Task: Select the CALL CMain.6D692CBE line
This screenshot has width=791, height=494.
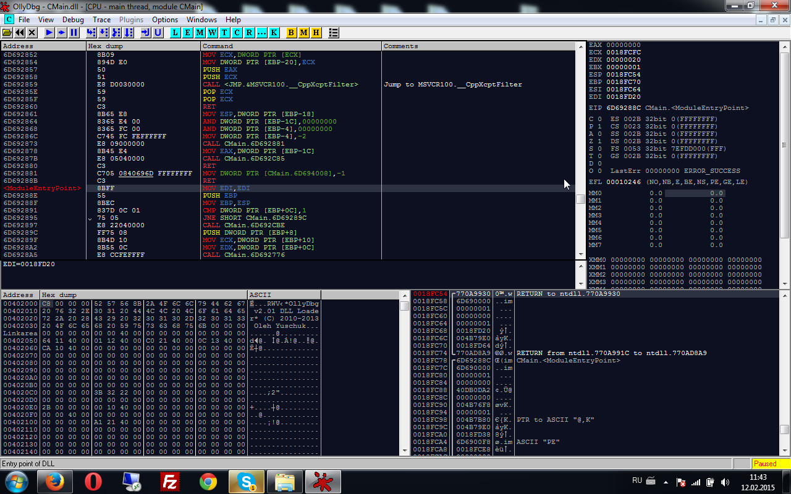Action: pos(287,225)
